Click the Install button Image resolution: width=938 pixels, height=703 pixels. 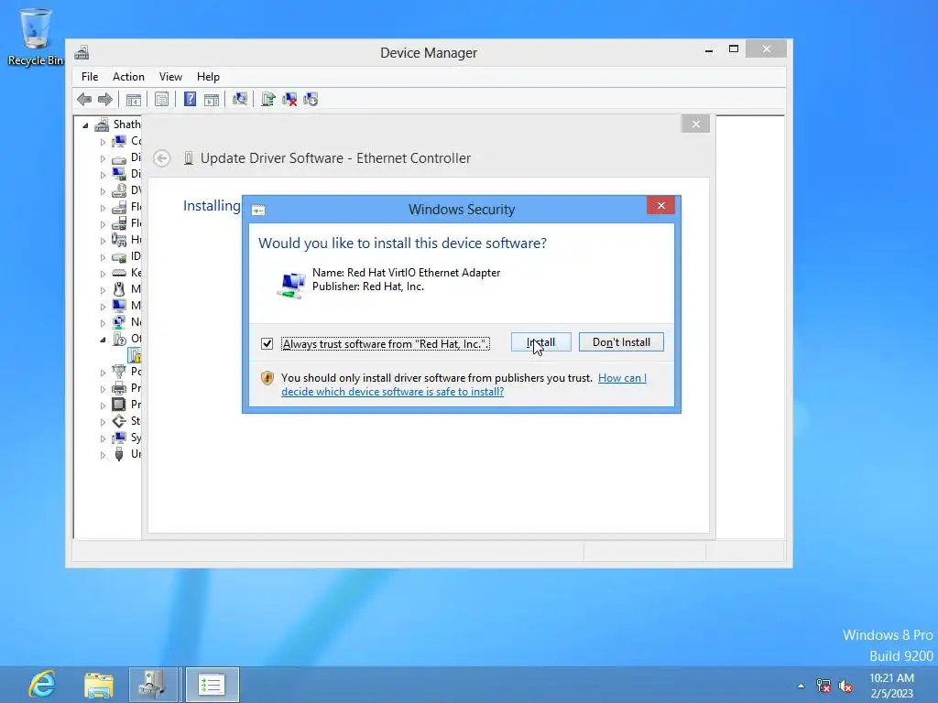coord(540,342)
